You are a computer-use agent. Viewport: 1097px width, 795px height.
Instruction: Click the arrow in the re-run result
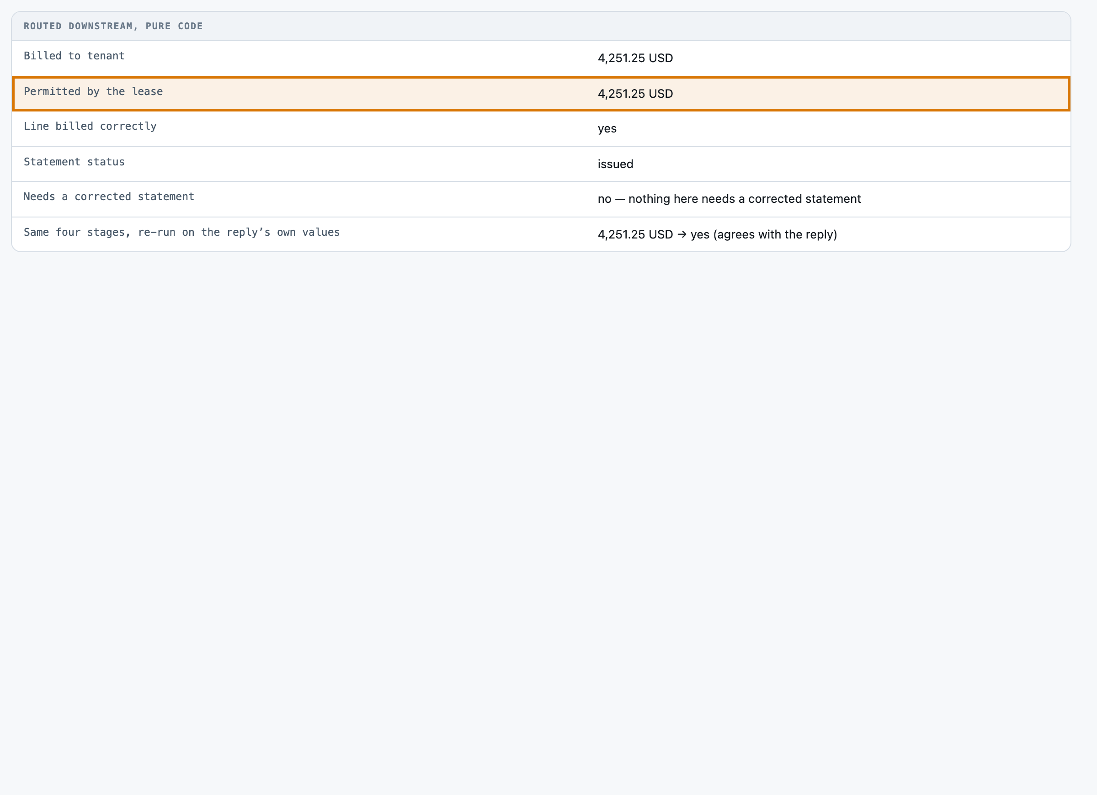pos(682,234)
